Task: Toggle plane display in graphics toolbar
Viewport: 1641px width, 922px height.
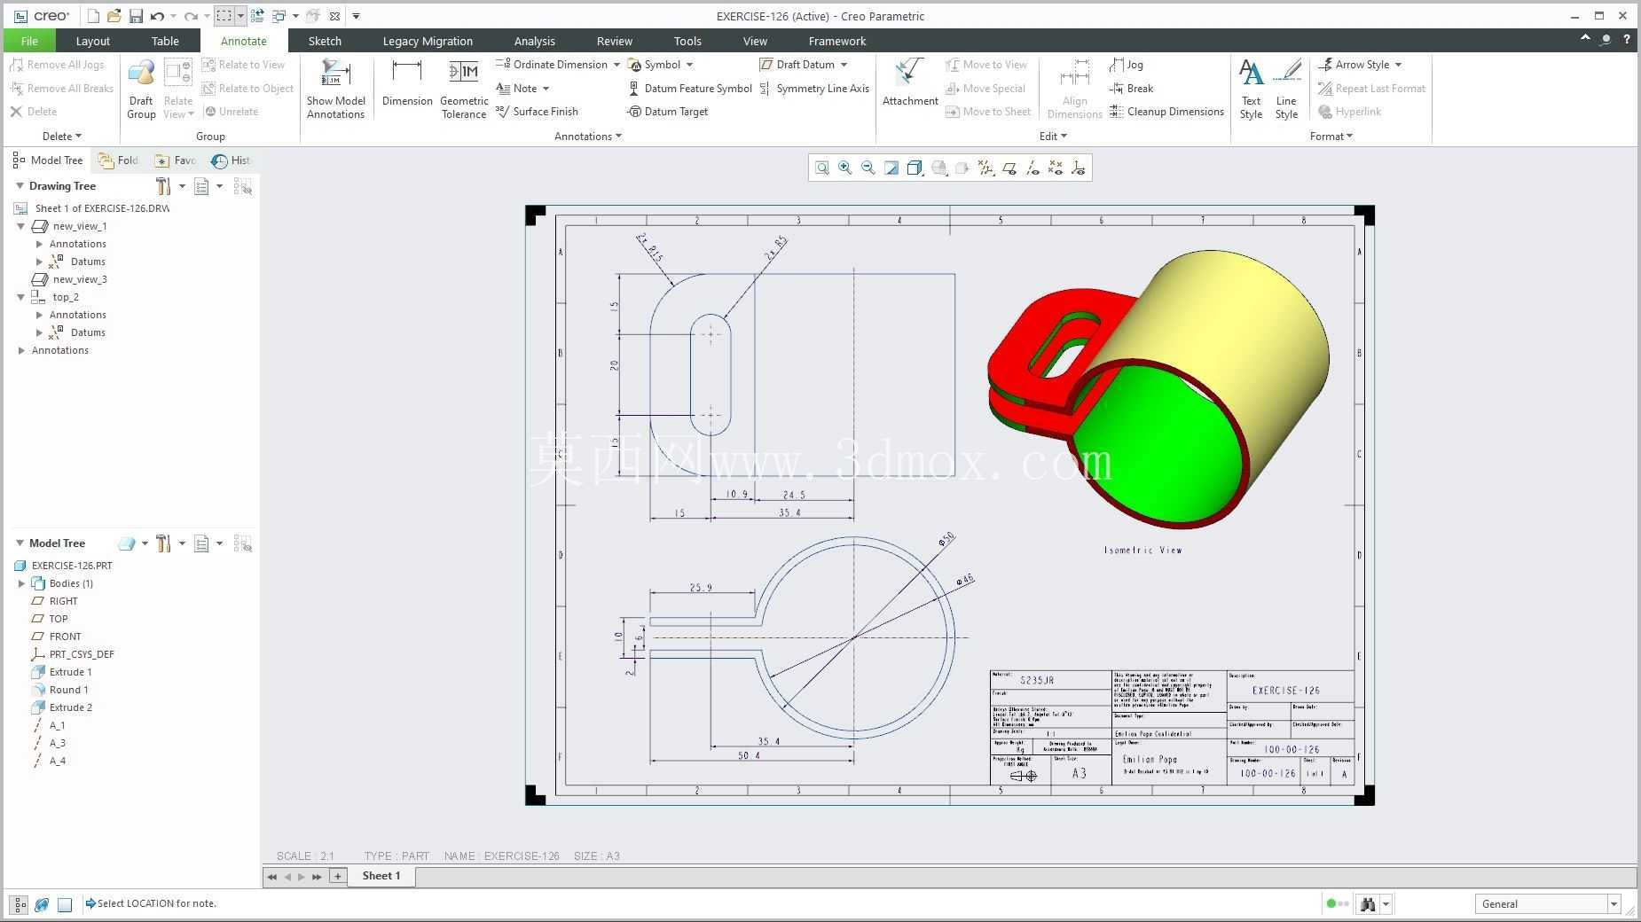Action: coord(1009,168)
